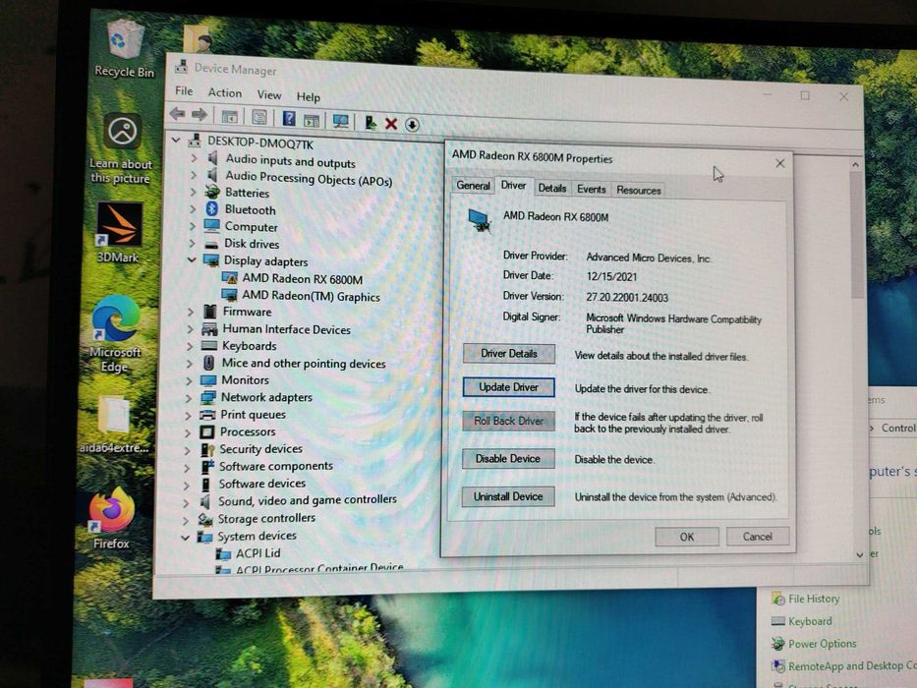Select the Print queues printer icon

pos(207,415)
